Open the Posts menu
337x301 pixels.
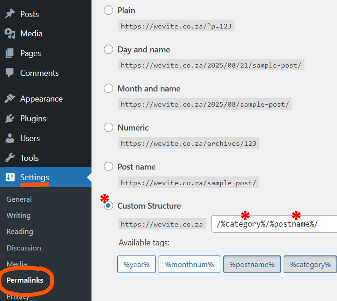click(x=29, y=14)
